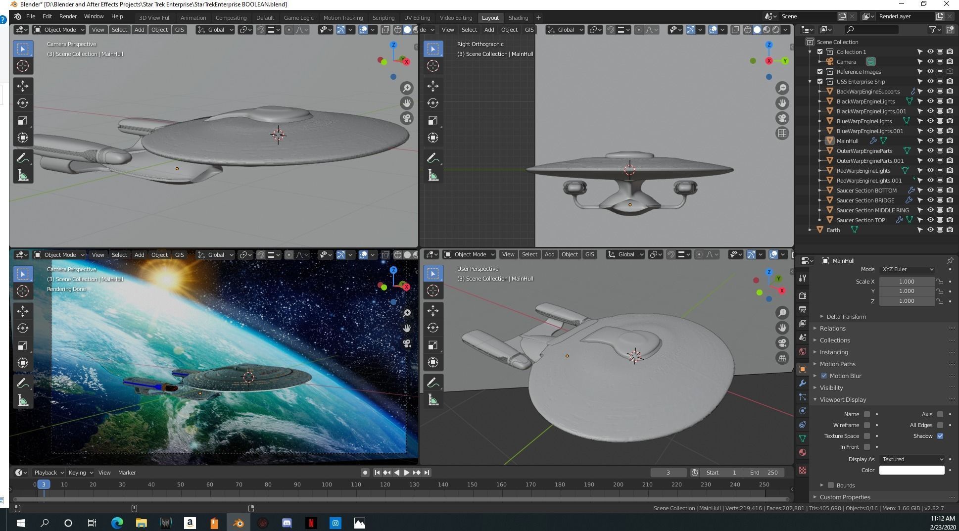Screen dimensions: 959x531
Task: Open the Window menu
Action: pos(94,16)
